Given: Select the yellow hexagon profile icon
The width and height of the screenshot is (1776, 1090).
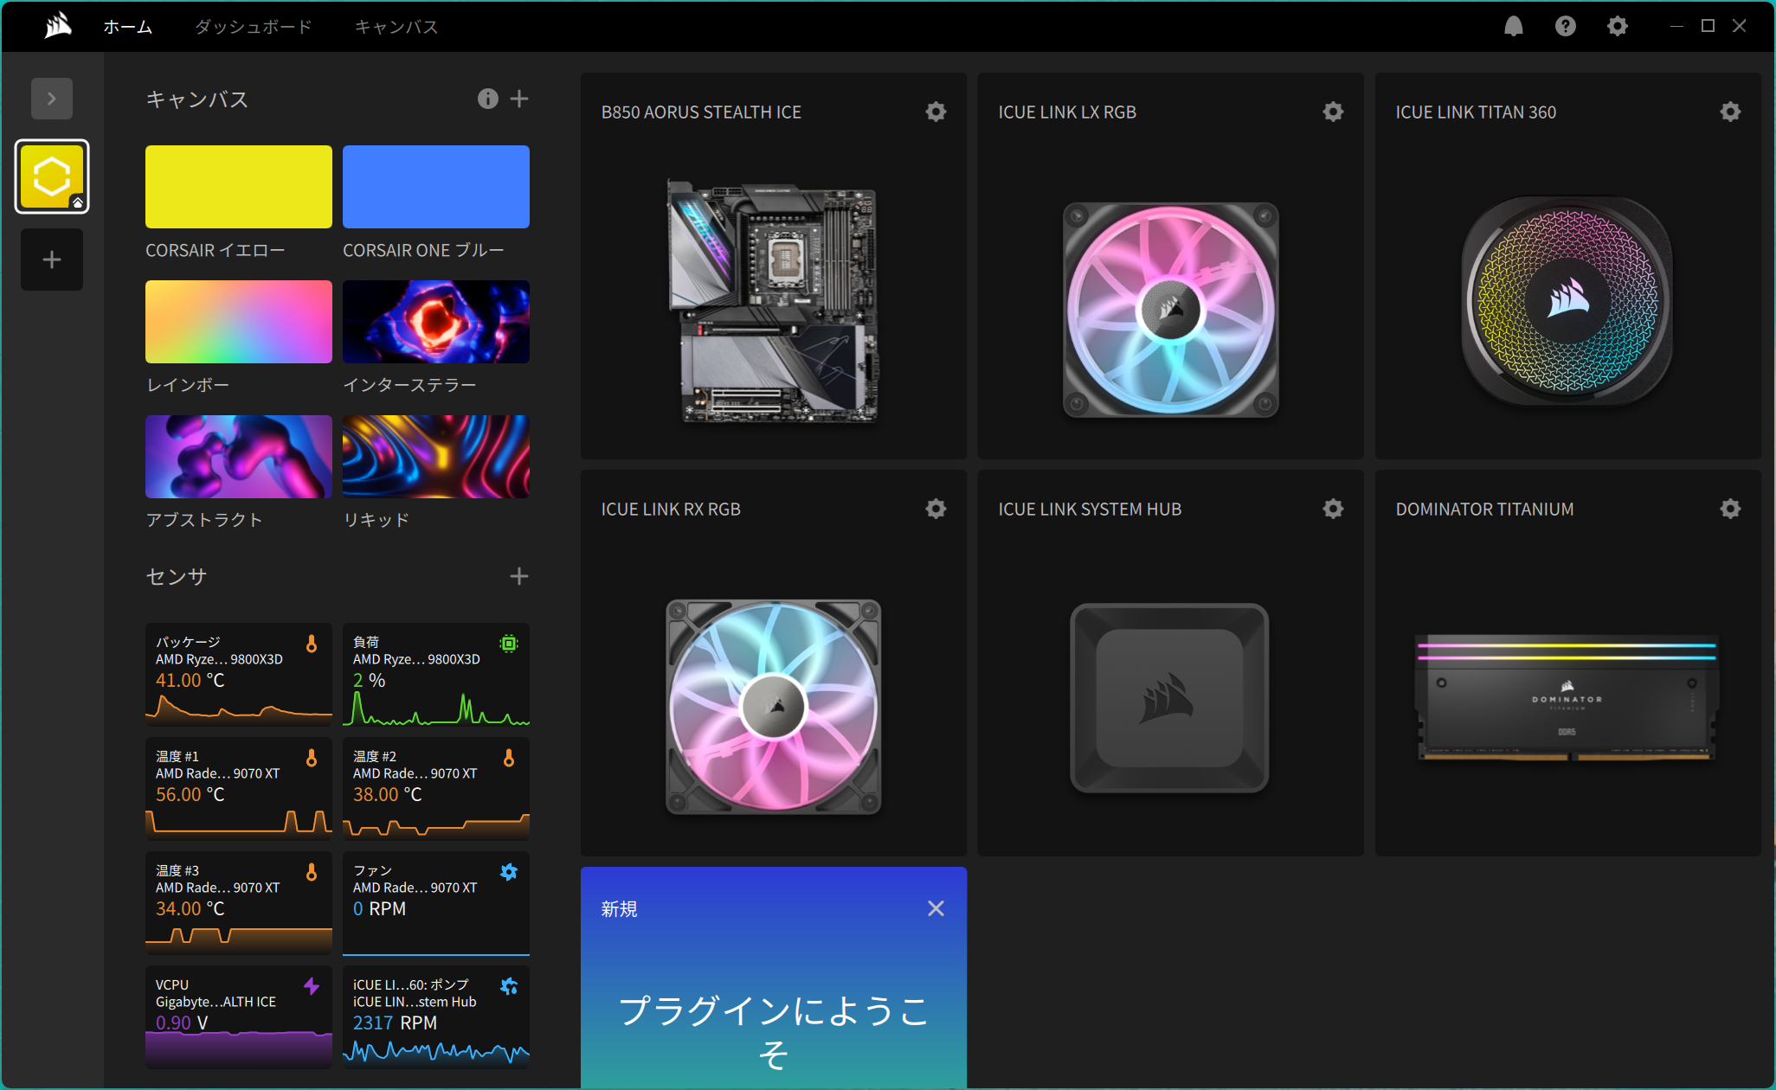Looking at the screenshot, I should tap(52, 176).
